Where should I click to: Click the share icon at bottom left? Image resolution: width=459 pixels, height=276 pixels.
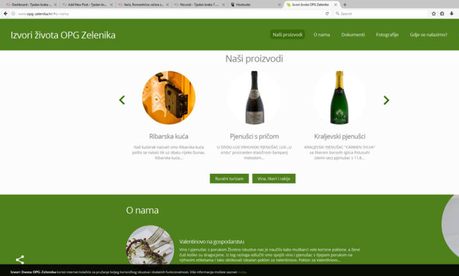tap(20, 260)
